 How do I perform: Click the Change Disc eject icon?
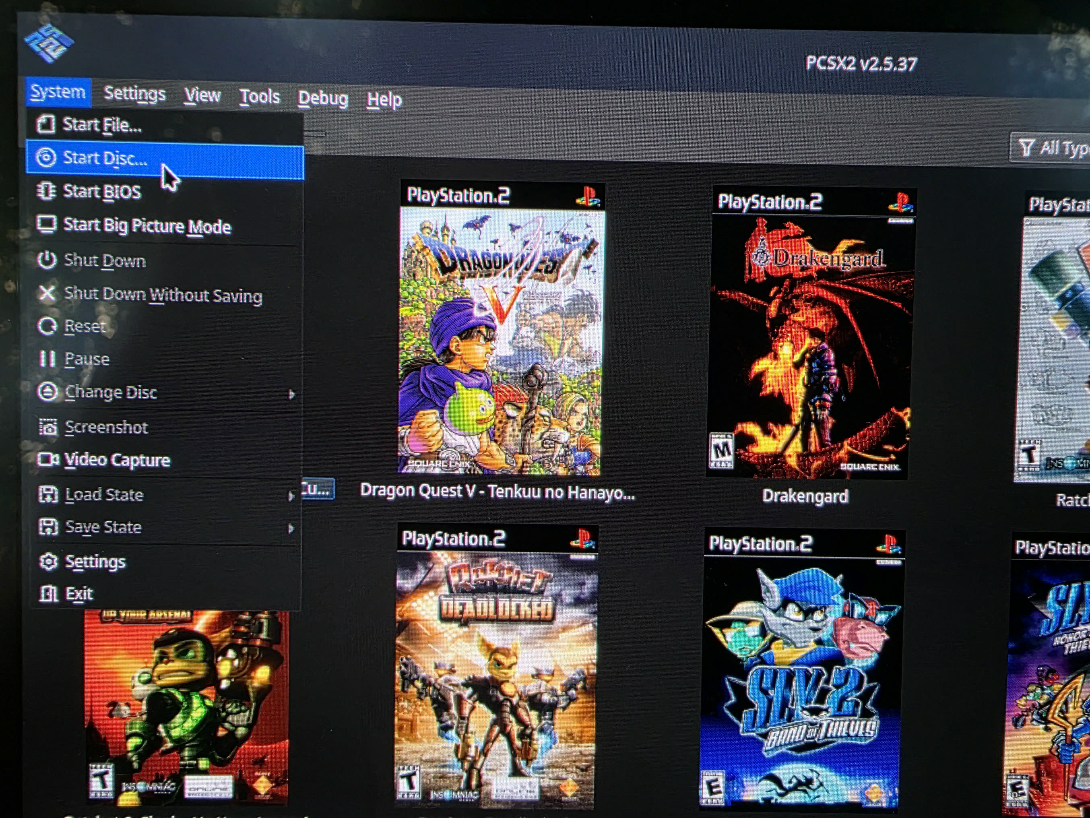(x=47, y=392)
